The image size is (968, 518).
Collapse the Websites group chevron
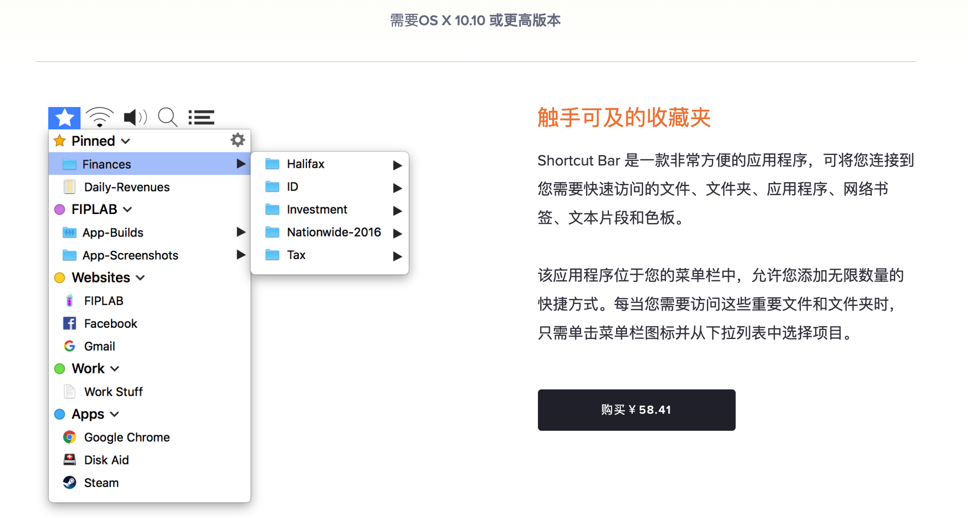[140, 278]
